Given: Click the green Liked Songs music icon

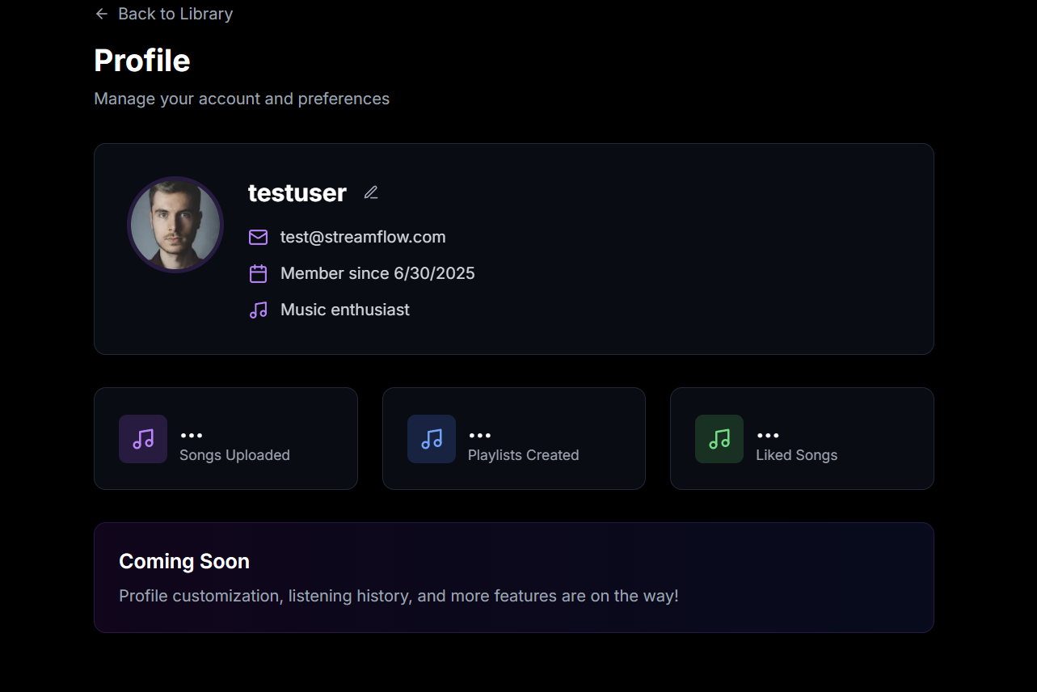Looking at the screenshot, I should 719,439.
